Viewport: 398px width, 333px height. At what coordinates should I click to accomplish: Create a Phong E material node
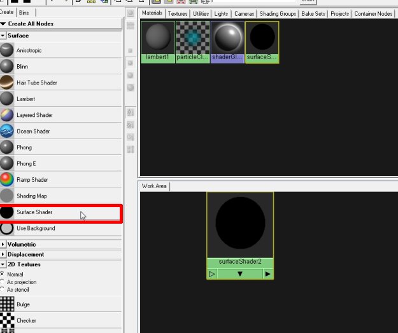(x=61, y=163)
